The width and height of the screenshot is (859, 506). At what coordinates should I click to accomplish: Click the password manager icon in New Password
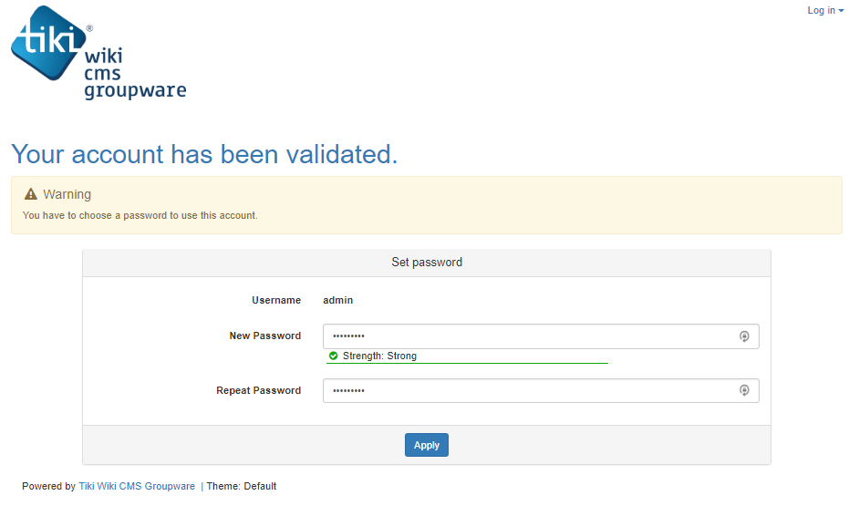pyautogui.click(x=744, y=336)
